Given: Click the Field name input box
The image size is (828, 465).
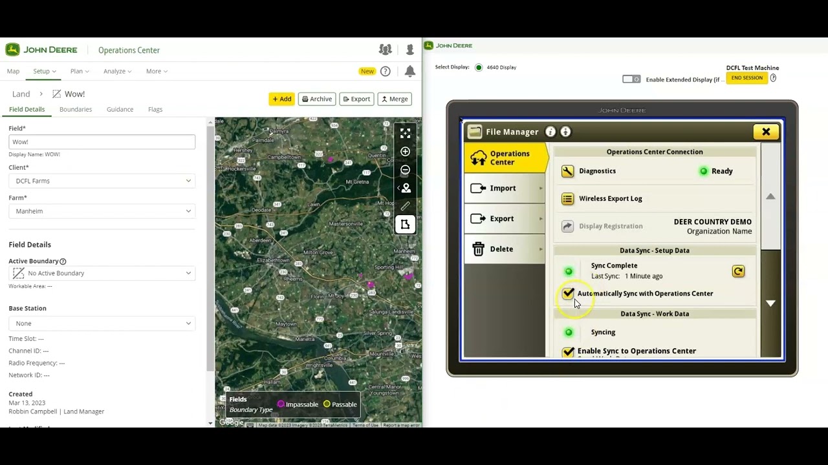Looking at the screenshot, I should pyautogui.click(x=102, y=142).
